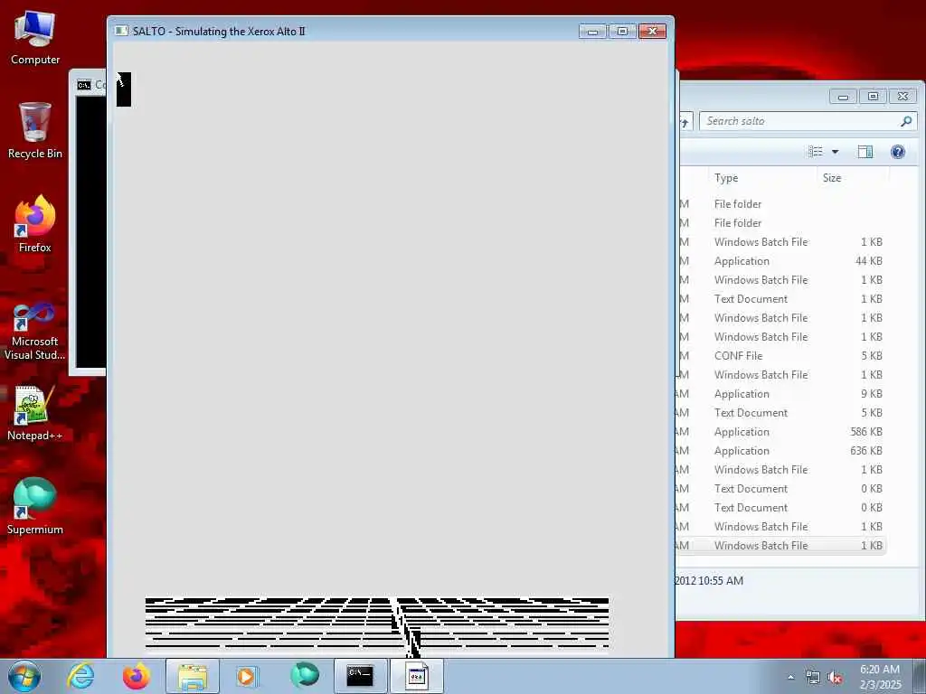
Task: Maximize the SALTO emulator window
Action: pyautogui.click(x=622, y=32)
